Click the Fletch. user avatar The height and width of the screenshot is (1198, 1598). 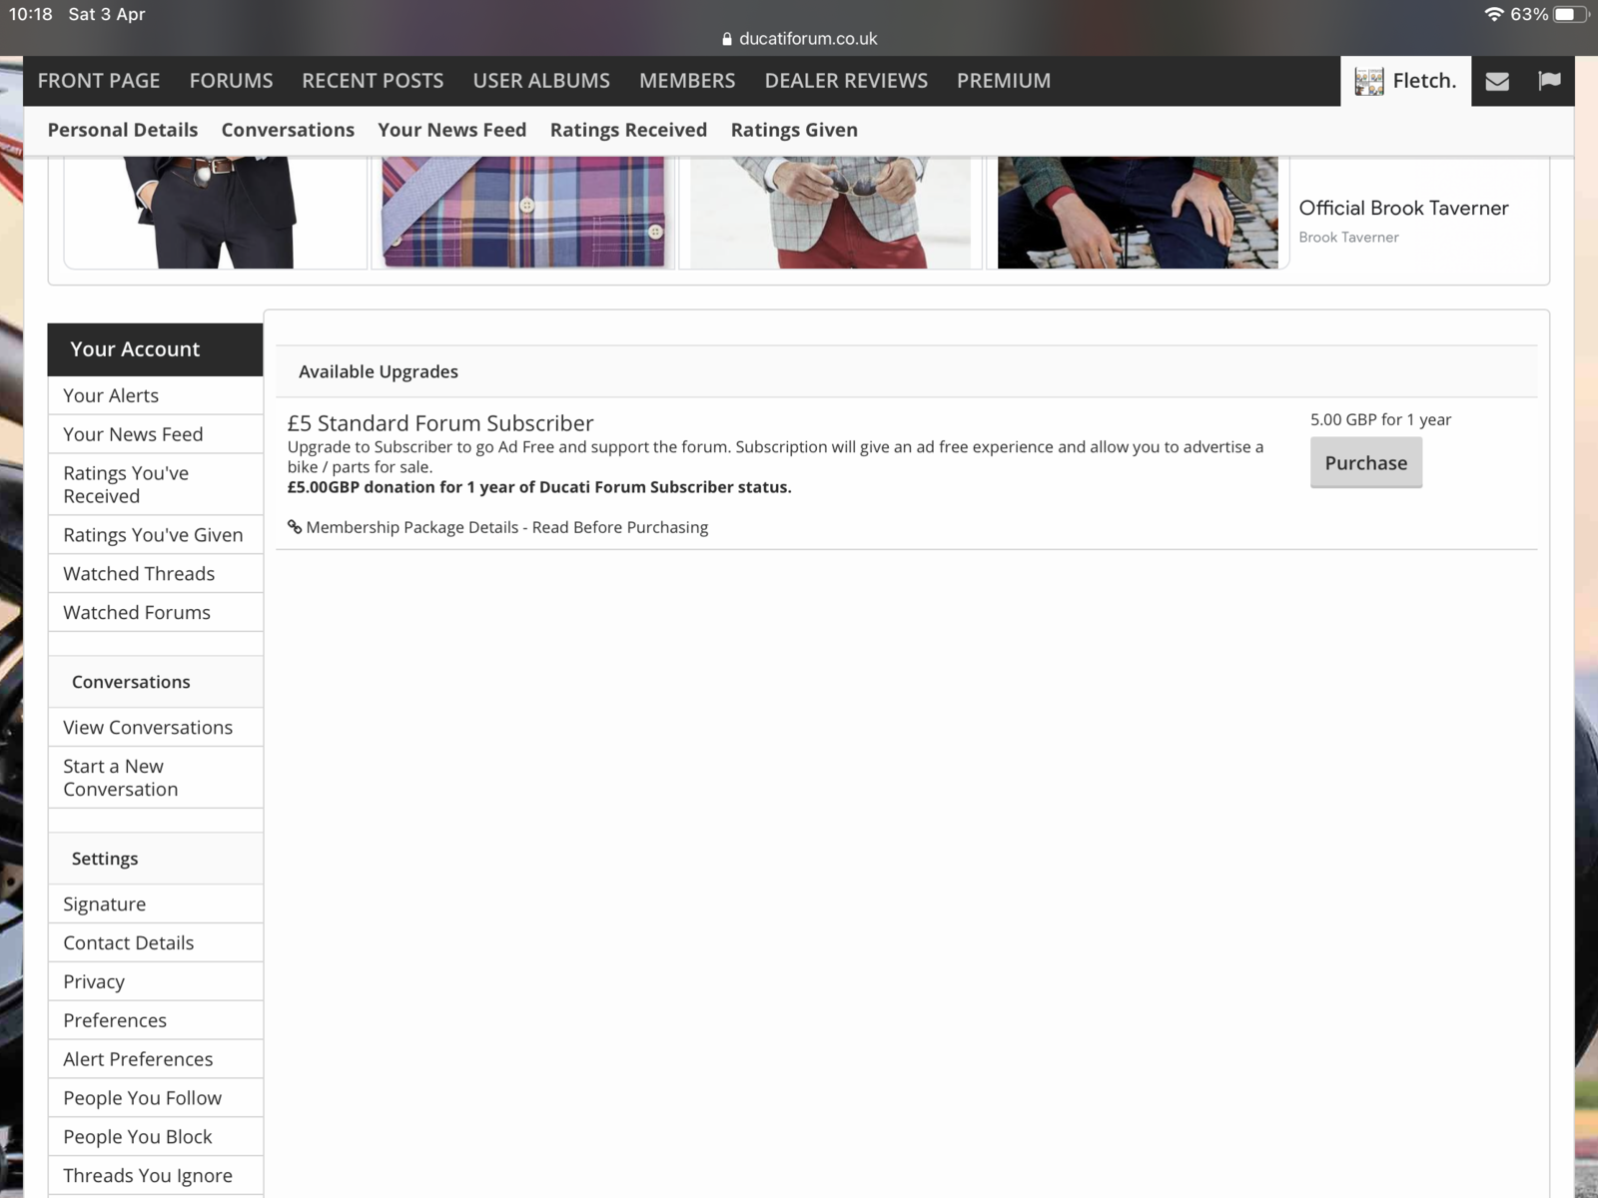[1368, 82]
